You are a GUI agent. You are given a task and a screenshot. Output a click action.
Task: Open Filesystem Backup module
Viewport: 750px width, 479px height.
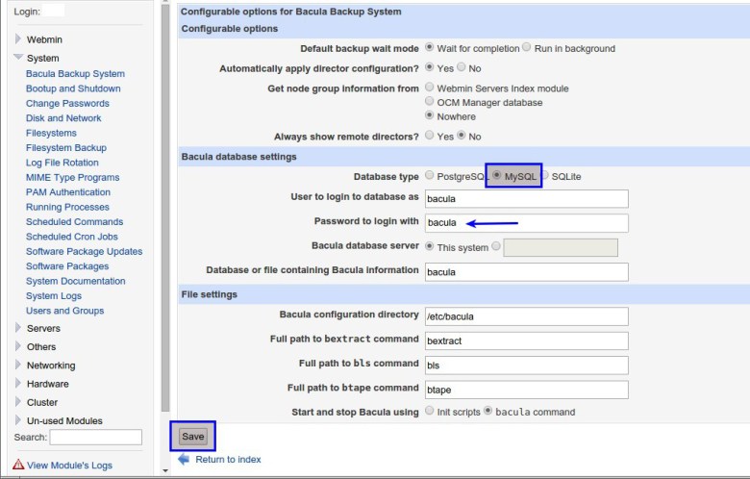[66, 148]
